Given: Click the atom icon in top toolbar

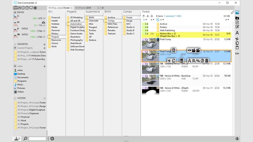Looking at the screenshot, I should (x=35, y=8).
